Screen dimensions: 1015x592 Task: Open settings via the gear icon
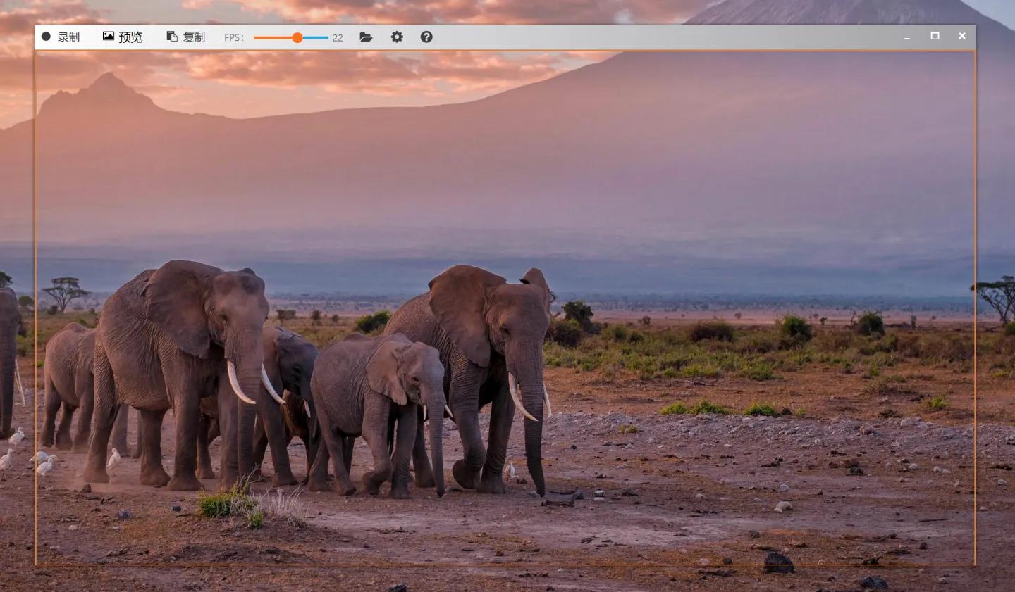click(397, 37)
